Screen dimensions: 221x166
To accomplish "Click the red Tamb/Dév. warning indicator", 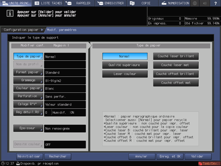I will 209,163.
